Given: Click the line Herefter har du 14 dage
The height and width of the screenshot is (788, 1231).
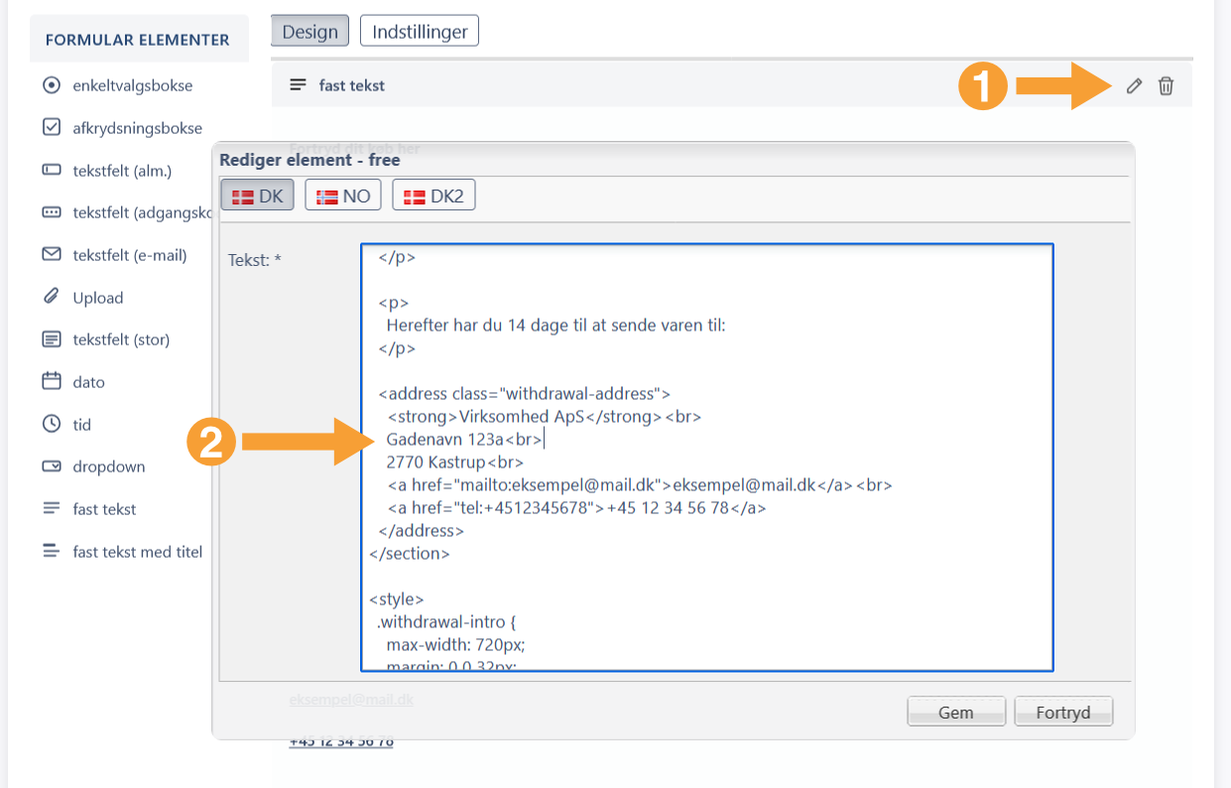Looking at the screenshot, I should click(x=556, y=326).
